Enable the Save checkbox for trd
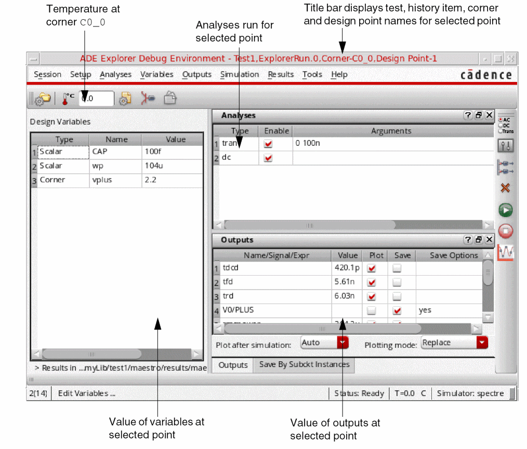Image resolution: width=527 pixels, height=449 pixels. point(397,296)
